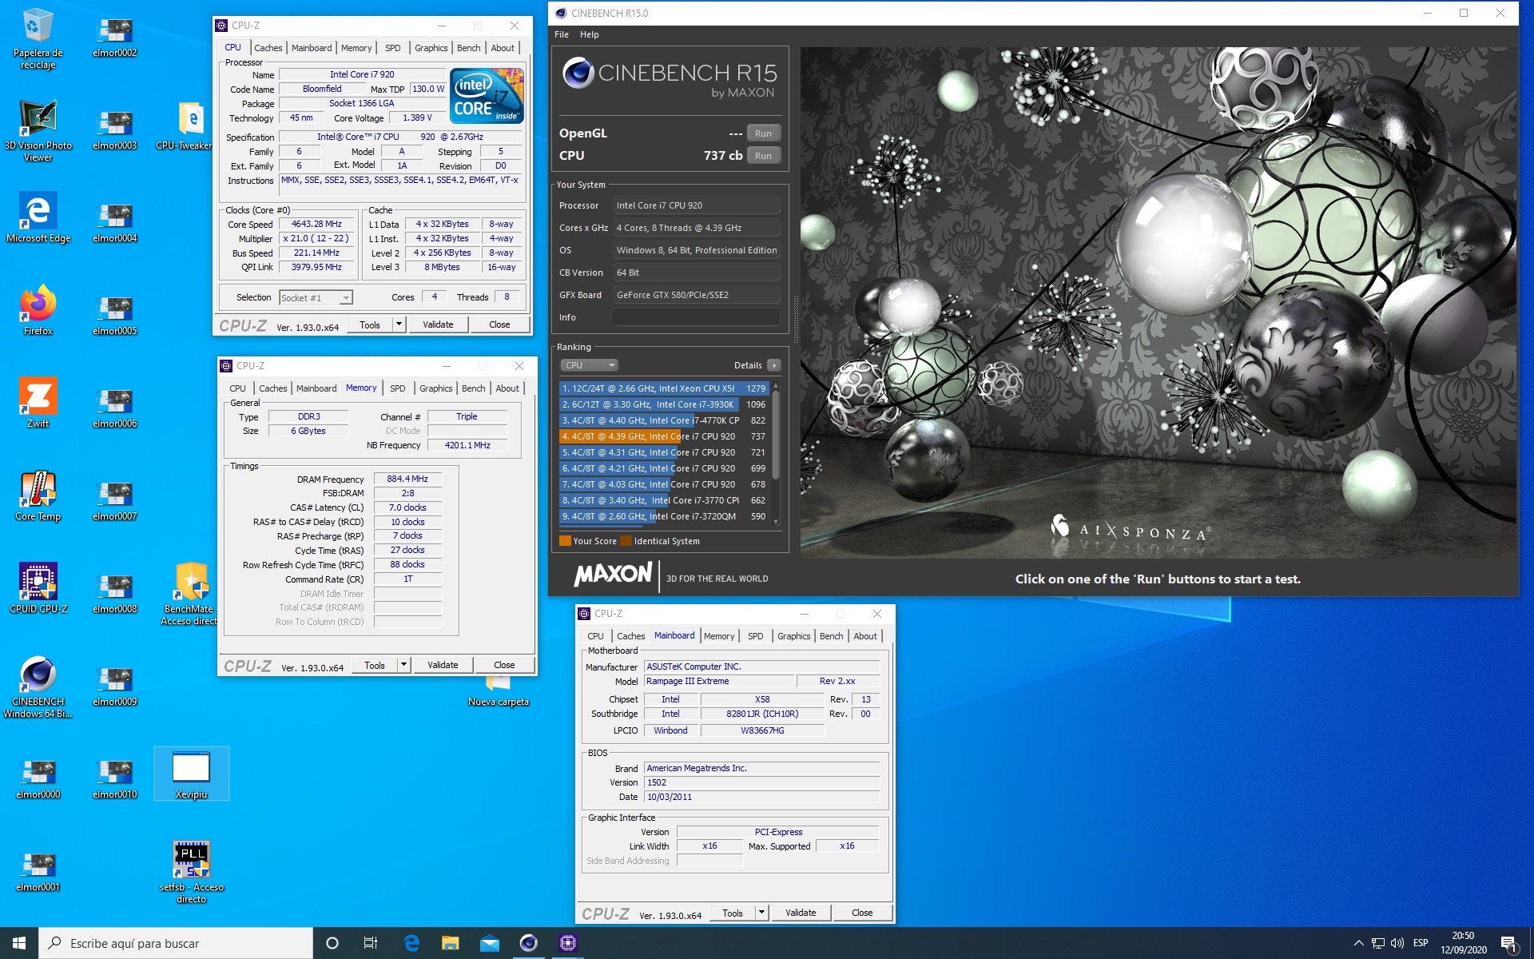
Task: Click Tools button in Mainboard CPU-Z window
Action: click(733, 913)
